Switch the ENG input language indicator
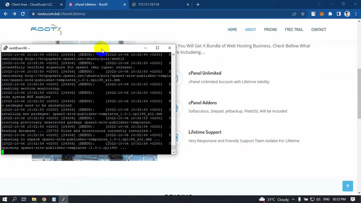Image resolution: width=361 pixels, height=203 pixels. click(326, 199)
